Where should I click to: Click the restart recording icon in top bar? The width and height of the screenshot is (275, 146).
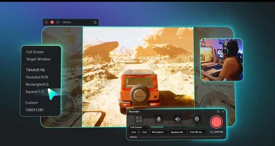click(x=58, y=22)
